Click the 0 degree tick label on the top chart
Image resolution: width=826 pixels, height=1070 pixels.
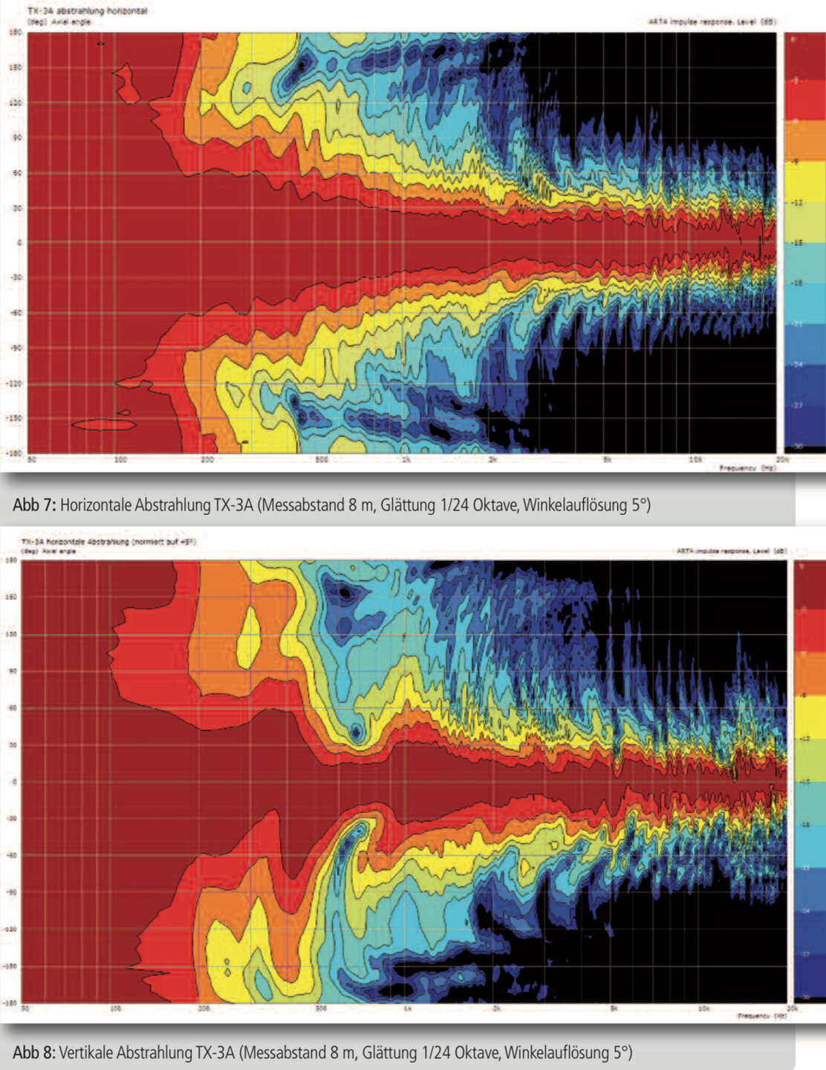(19, 242)
